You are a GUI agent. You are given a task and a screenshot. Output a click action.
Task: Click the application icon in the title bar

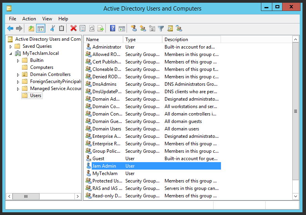click(x=9, y=8)
